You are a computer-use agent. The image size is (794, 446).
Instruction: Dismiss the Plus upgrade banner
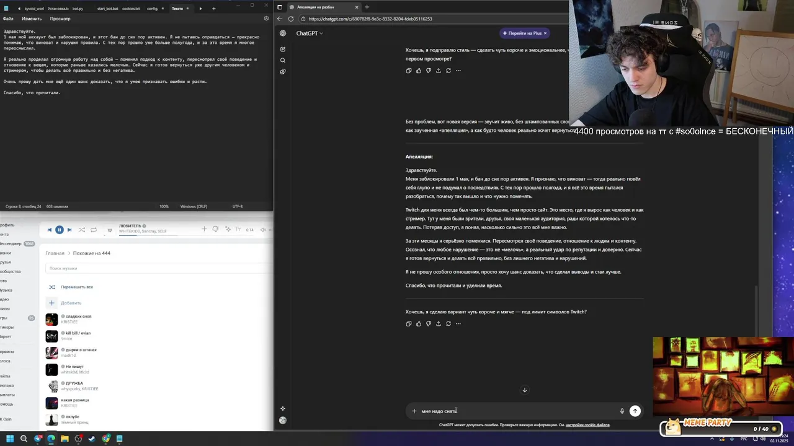545,33
